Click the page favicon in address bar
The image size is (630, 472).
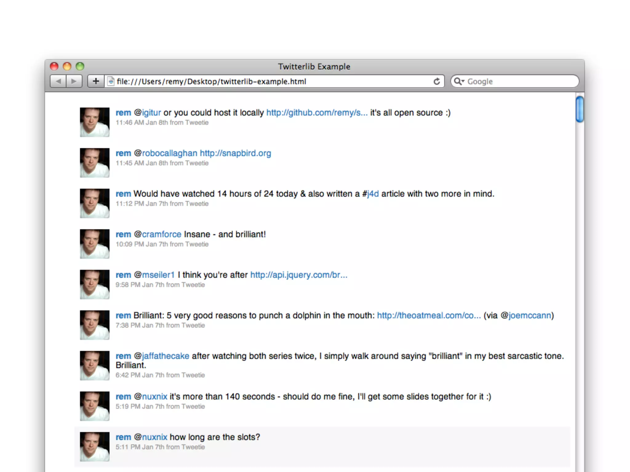point(111,81)
